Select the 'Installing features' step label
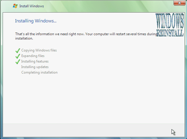Image resolution: width=187 pixels, height=139 pixels. tap(35, 61)
